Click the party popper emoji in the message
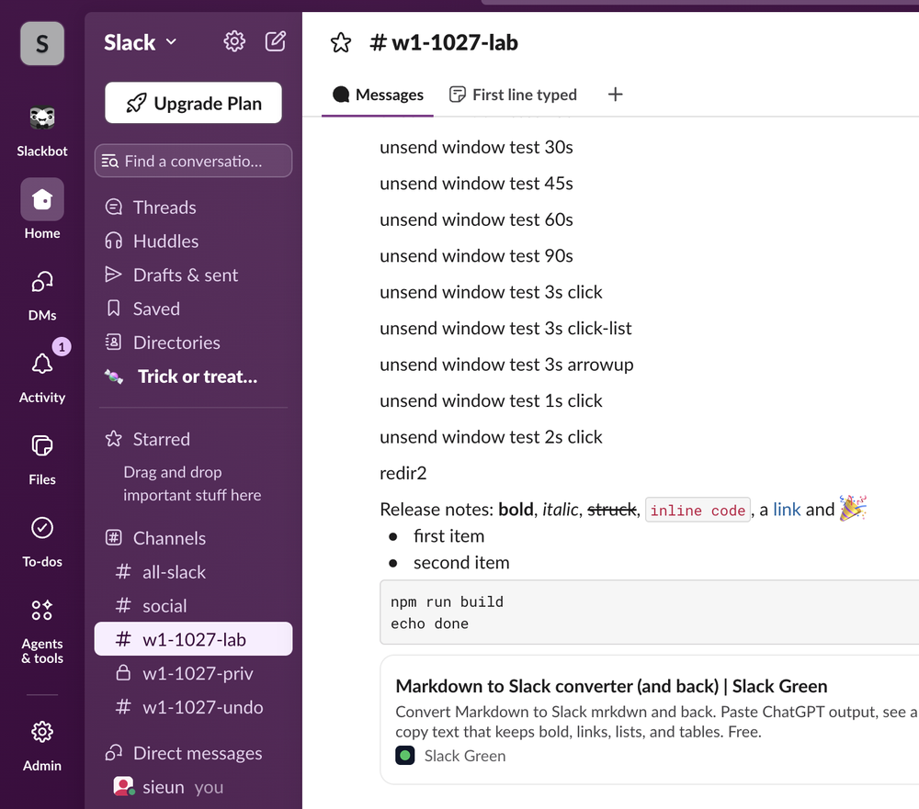The height and width of the screenshot is (809, 919). [x=853, y=508]
